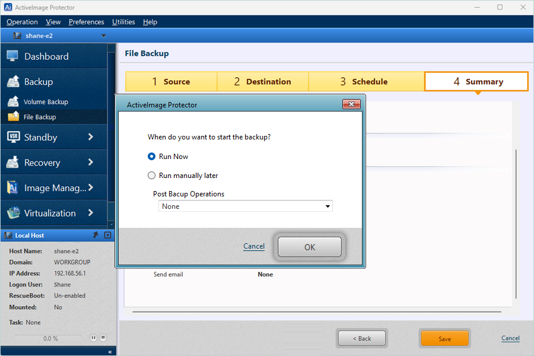The width and height of the screenshot is (534, 356).
Task: Click the Un-enabled RescueBoot value
Action: (x=69, y=295)
